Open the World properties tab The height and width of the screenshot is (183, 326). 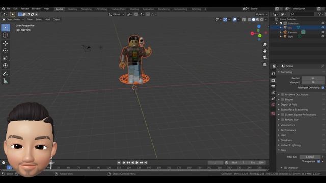(273, 105)
